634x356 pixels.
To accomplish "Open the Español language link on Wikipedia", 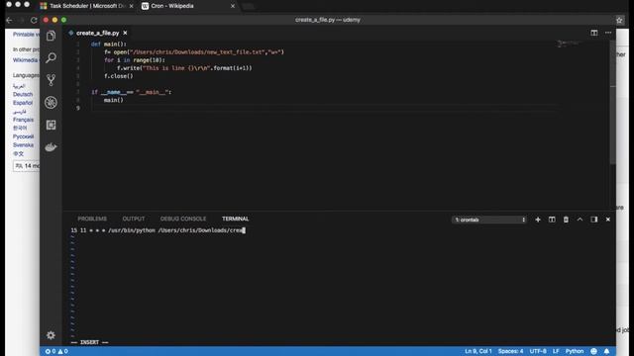I will click(23, 103).
